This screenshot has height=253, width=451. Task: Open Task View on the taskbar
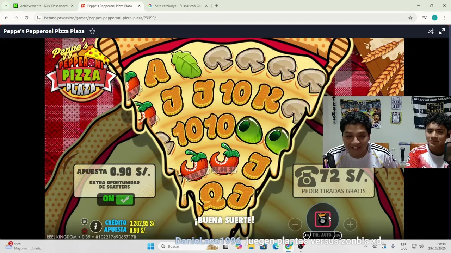pyautogui.click(x=225, y=246)
